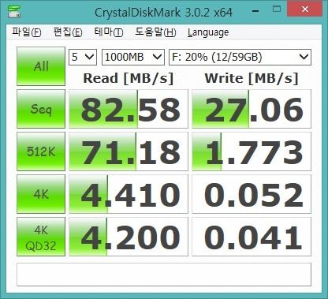Open the 편집(E) menu

(x=68, y=32)
